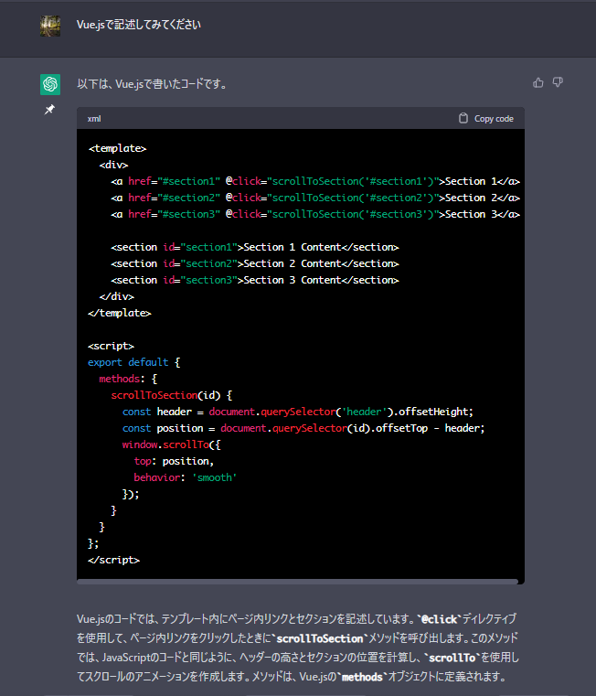Click the thumbs up feedback icon
This screenshot has width=596, height=696.
coord(537,82)
